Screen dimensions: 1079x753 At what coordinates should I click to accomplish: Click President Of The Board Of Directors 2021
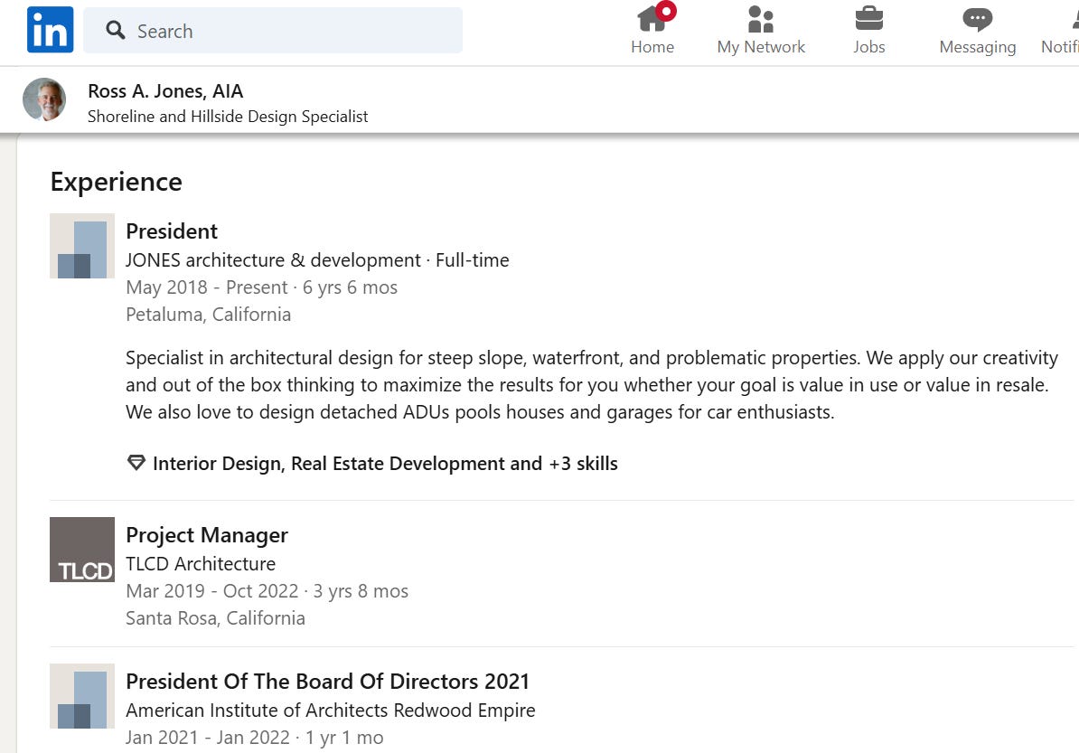click(x=327, y=682)
